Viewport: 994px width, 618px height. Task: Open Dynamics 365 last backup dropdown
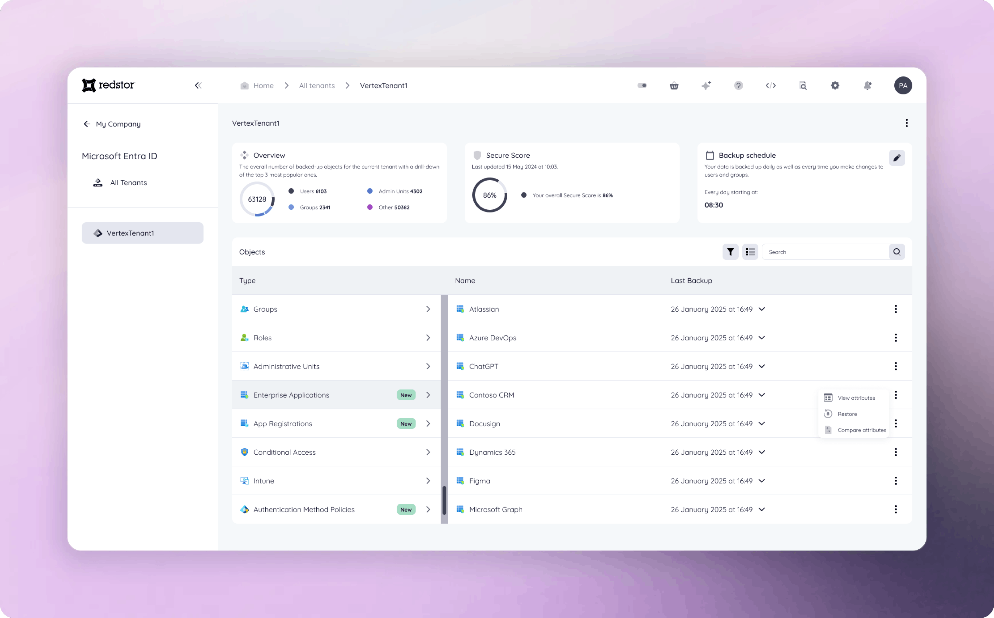point(762,452)
